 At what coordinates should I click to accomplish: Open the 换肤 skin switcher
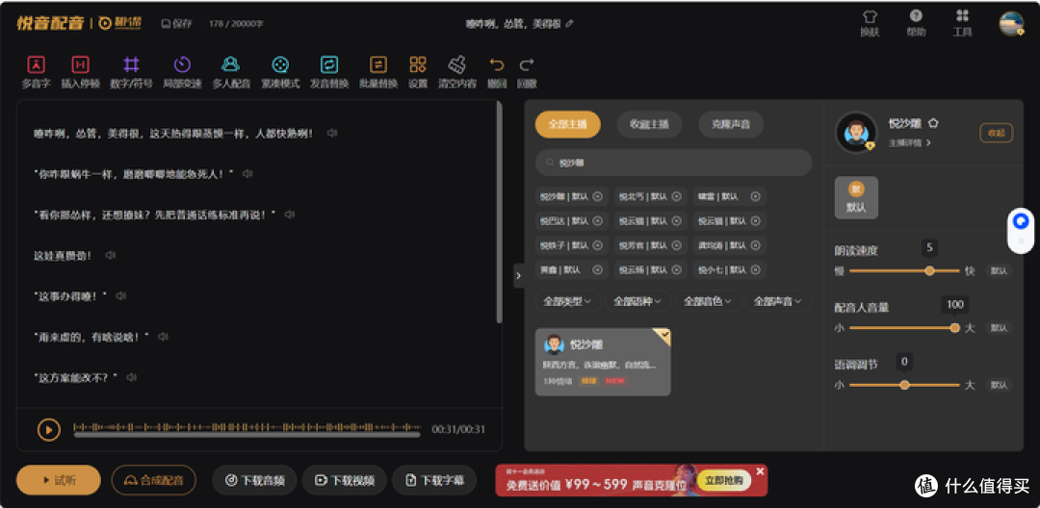(870, 23)
